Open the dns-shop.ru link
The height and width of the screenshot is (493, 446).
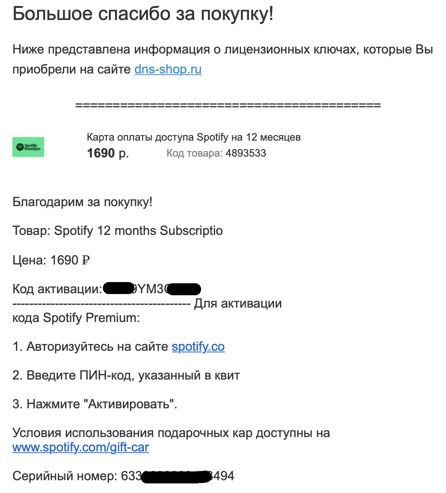[x=168, y=70]
